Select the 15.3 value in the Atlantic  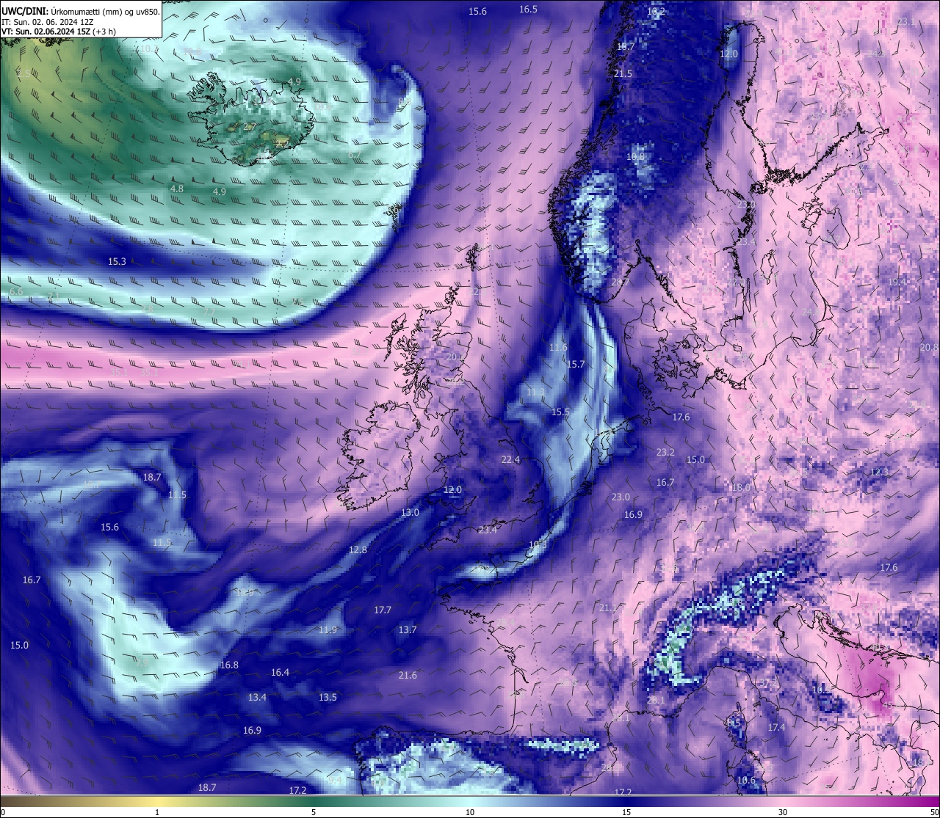tap(117, 262)
